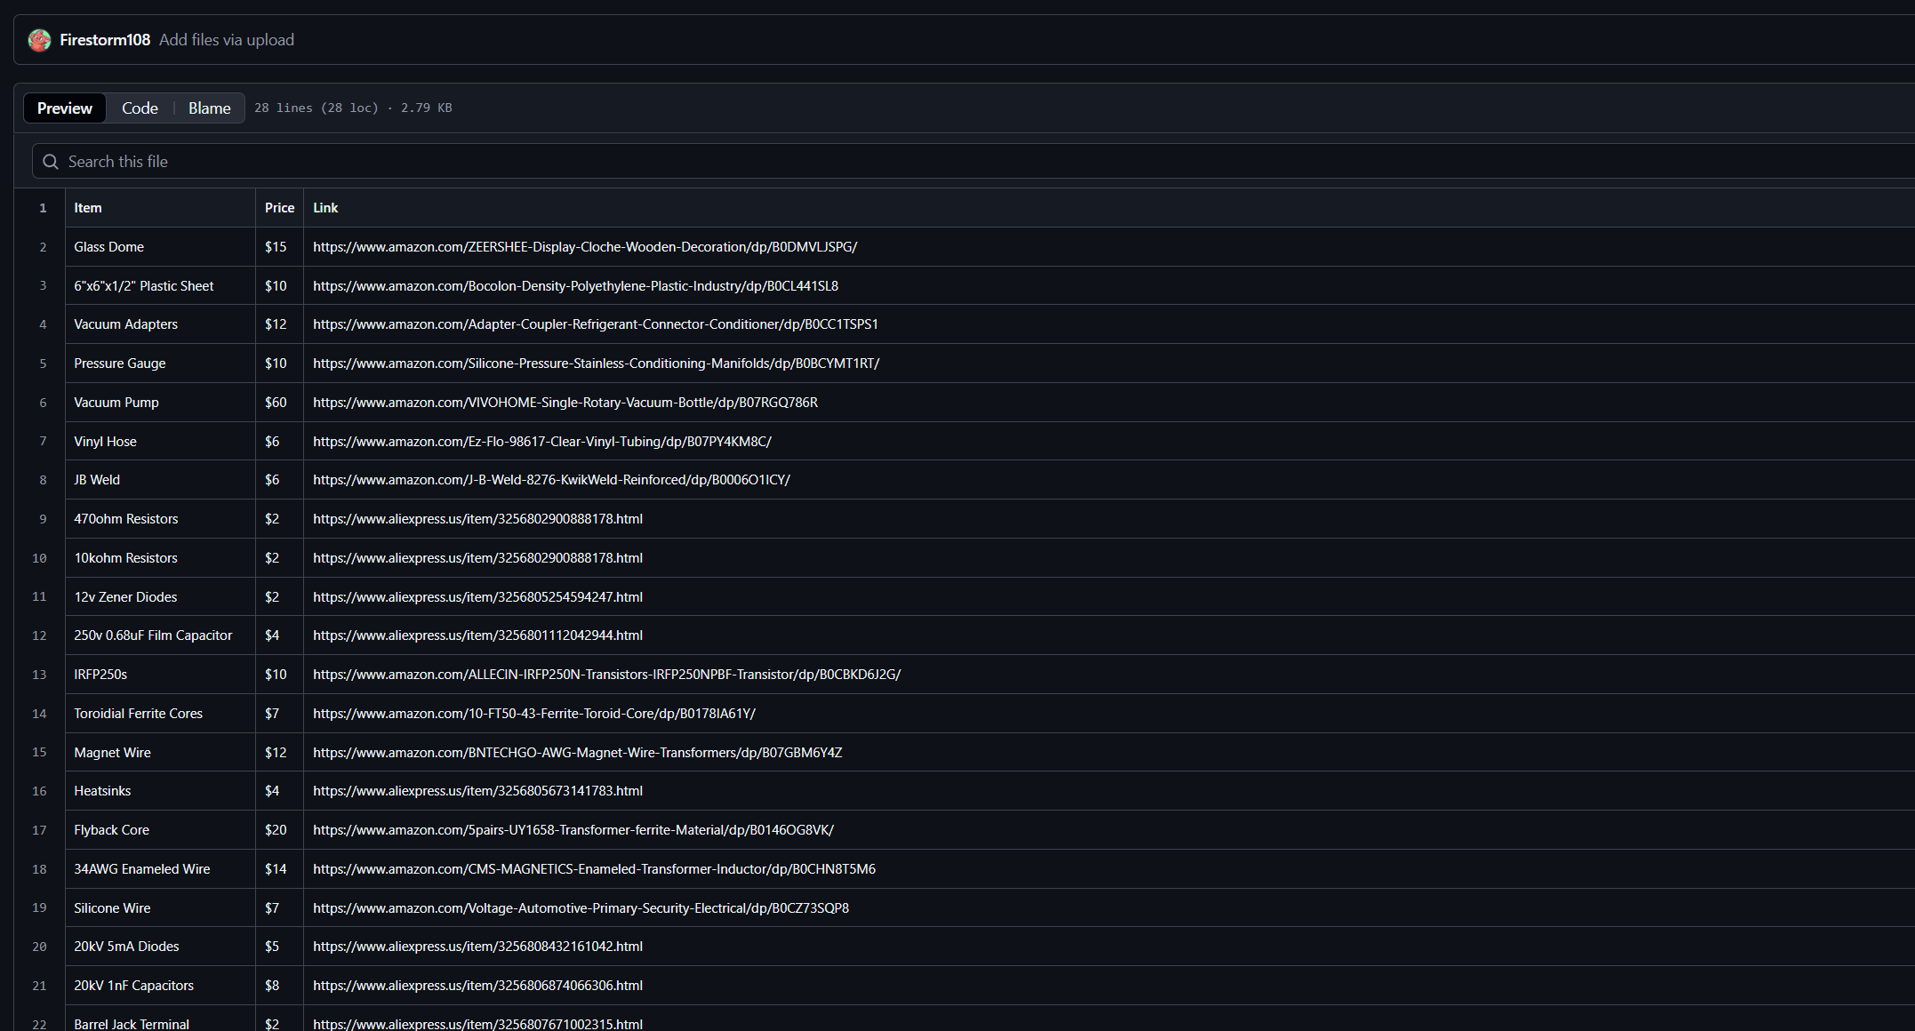Select line number 13 in gutter
Screen dimensions: 1915x1031
tap(39, 675)
